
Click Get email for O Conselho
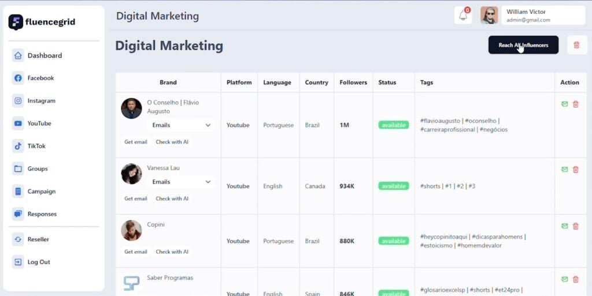(135, 142)
